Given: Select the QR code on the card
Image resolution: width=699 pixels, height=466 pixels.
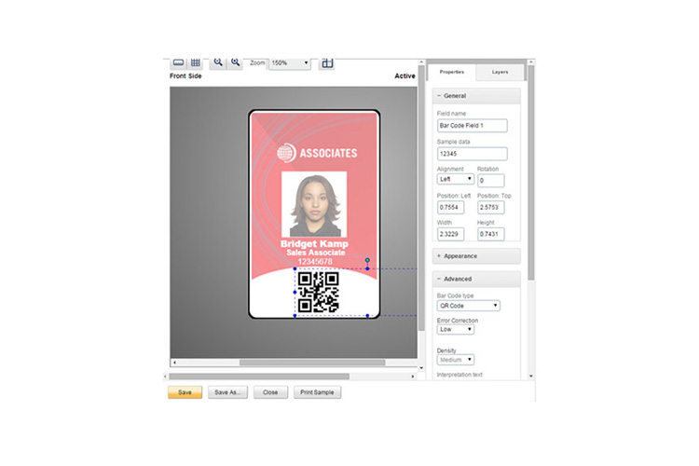Looking at the screenshot, I should [319, 292].
